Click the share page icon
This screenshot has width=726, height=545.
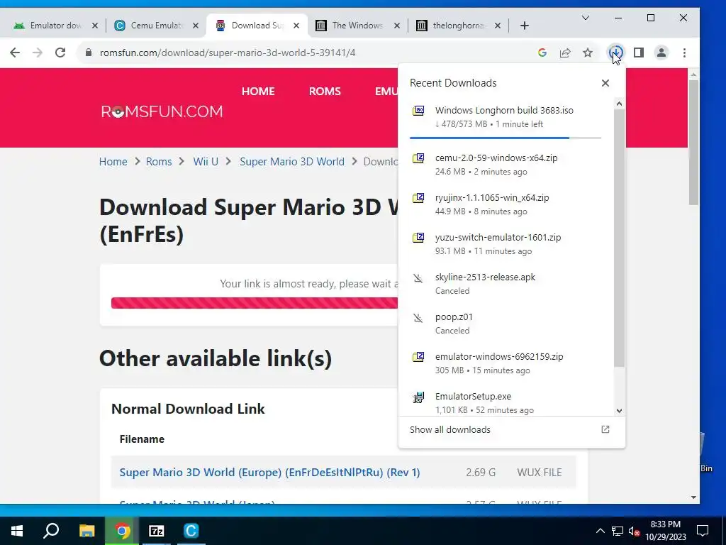pyautogui.click(x=565, y=53)
